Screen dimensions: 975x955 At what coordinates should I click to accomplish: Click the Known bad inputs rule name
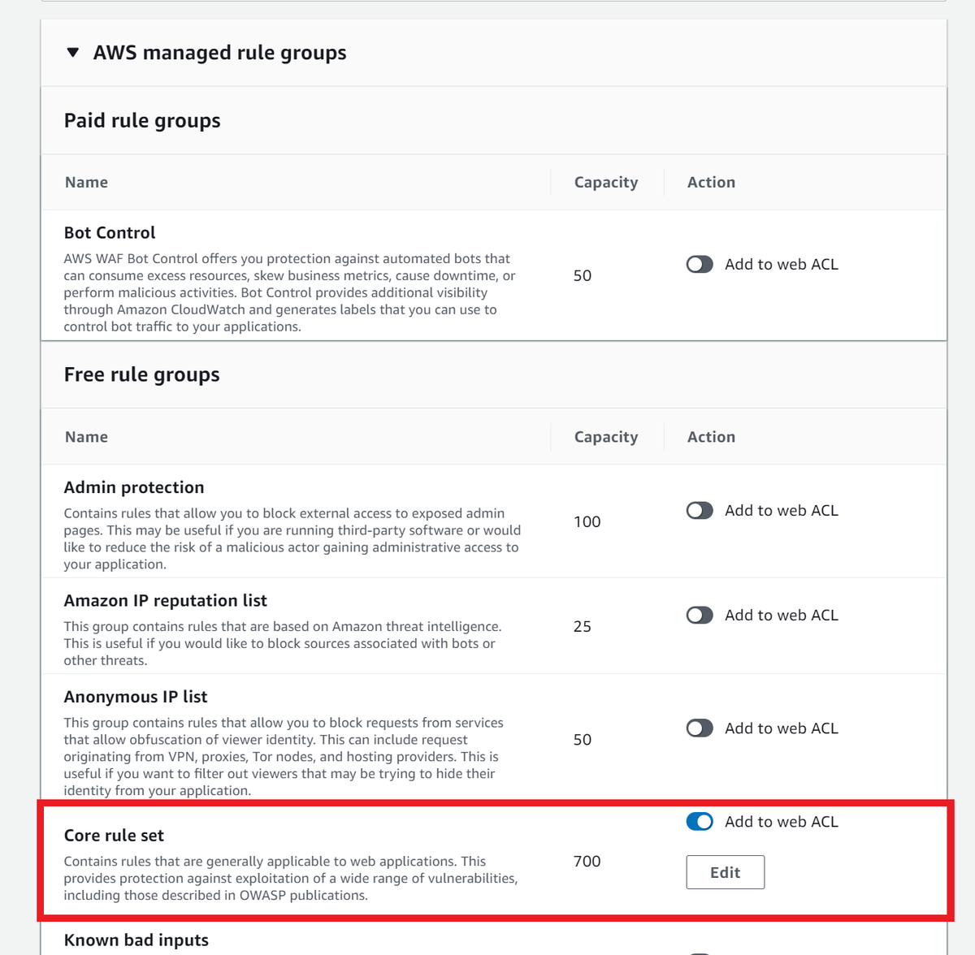click(136, 940)
